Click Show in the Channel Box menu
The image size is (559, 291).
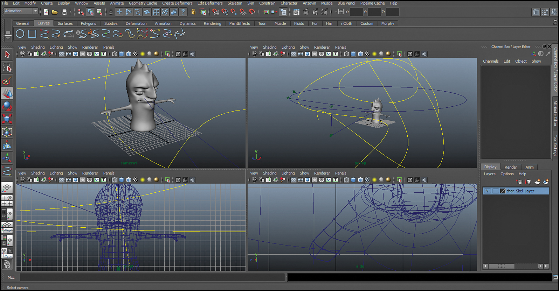536,61
